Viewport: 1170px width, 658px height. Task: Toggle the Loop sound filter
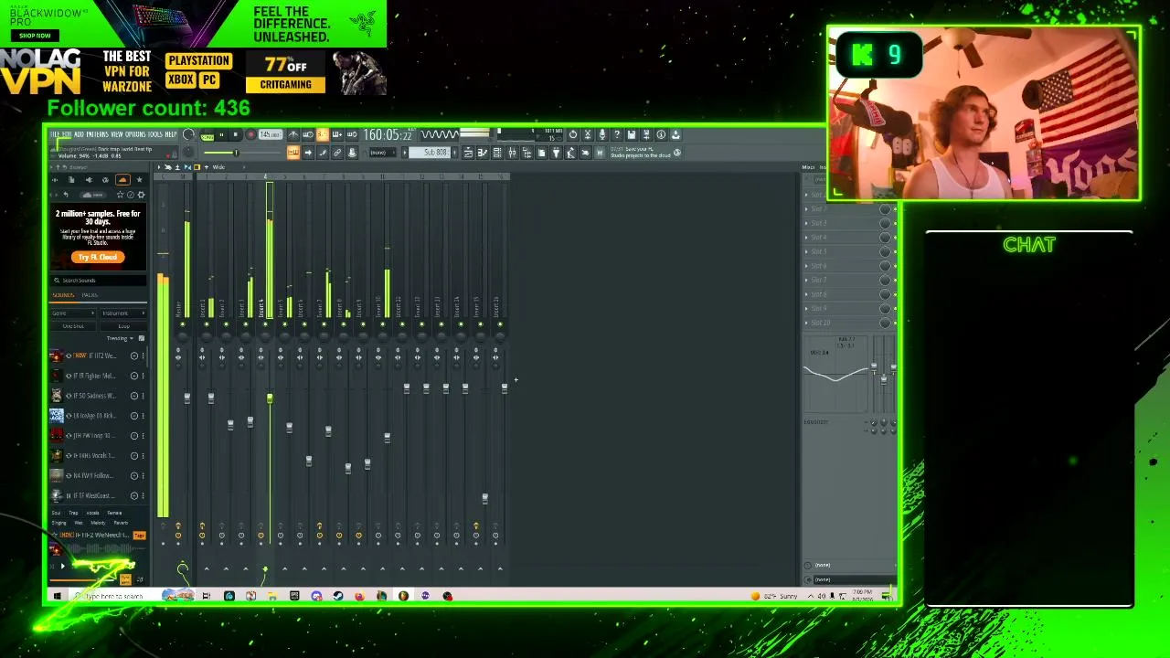(x=123, y=326)
